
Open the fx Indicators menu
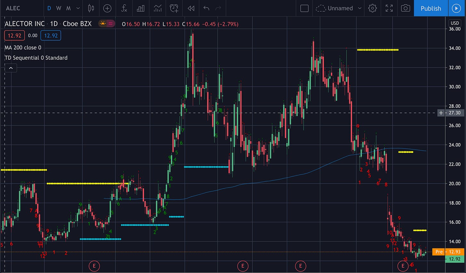pyautogui.click(x=124, y=8)
